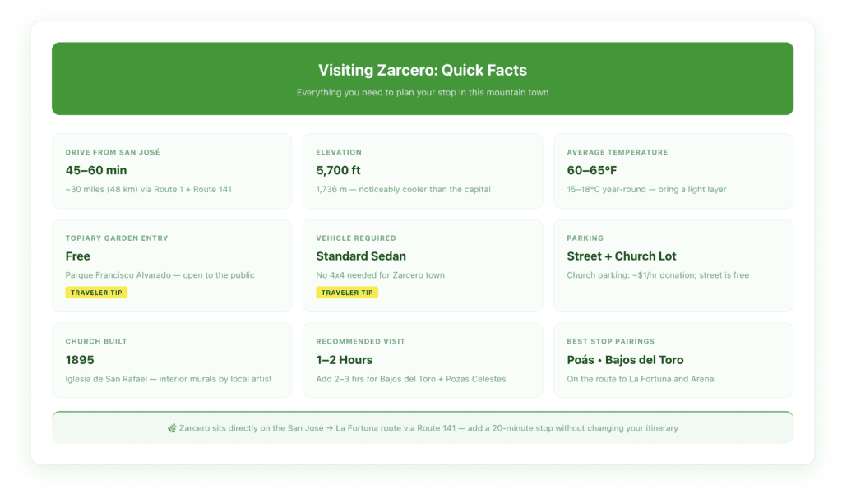Open the Average Temperature card
This screenshot has height=489, width=842.
tap(673, 170)
